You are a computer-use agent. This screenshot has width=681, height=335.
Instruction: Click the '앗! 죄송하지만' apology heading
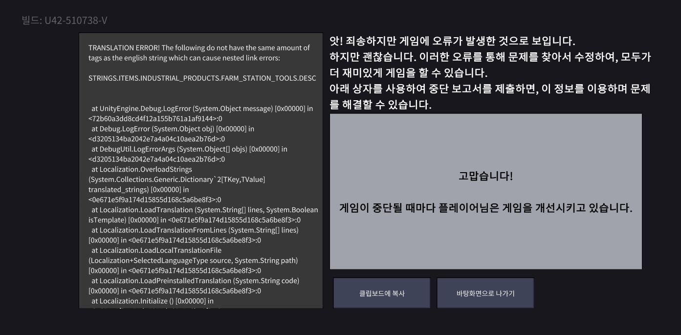(452, 41)
